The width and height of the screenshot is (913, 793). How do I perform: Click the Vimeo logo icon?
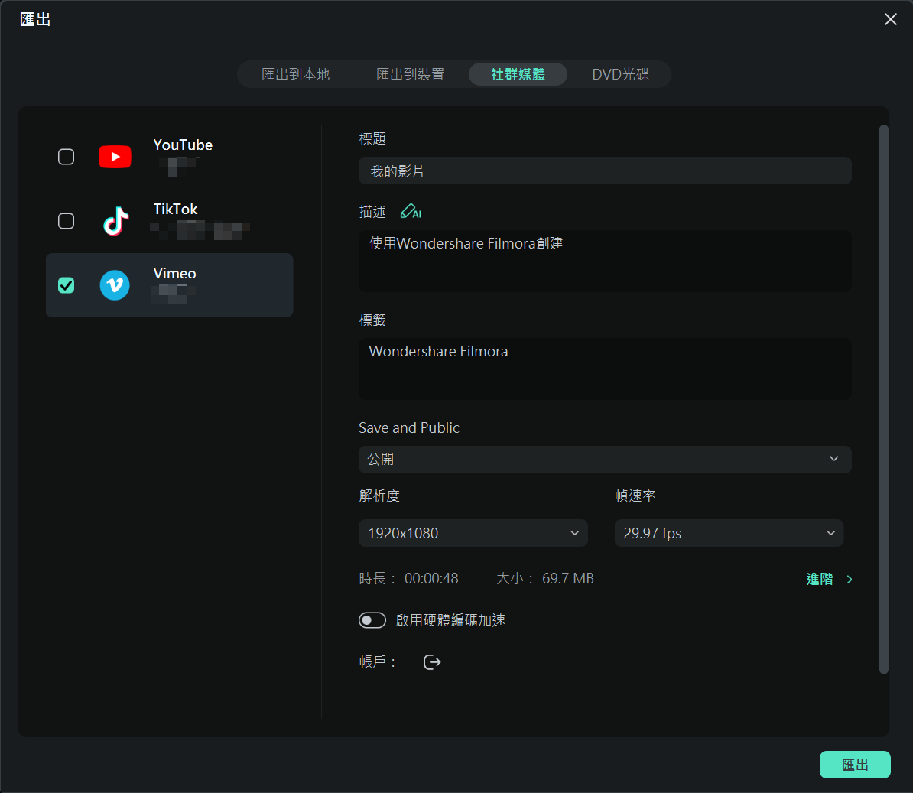coord(115,285)
